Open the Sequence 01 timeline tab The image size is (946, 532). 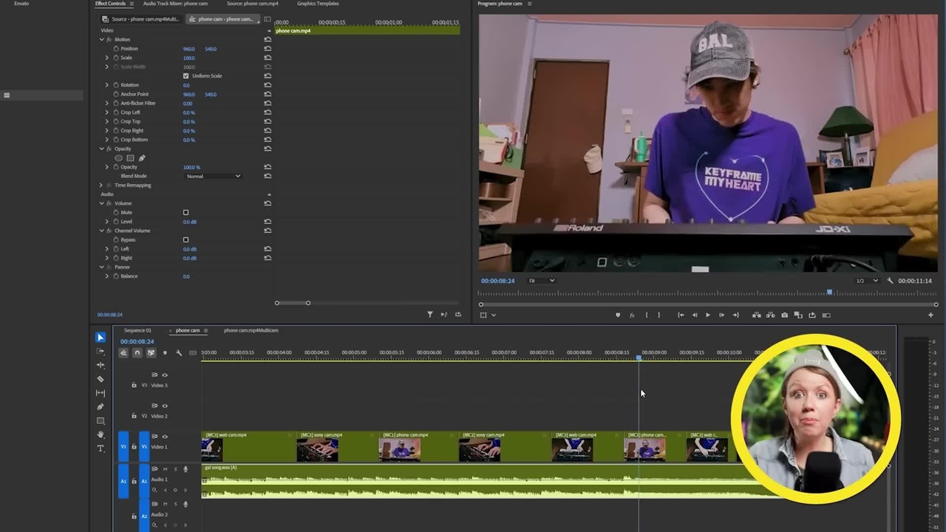click(x=137, y=330)
